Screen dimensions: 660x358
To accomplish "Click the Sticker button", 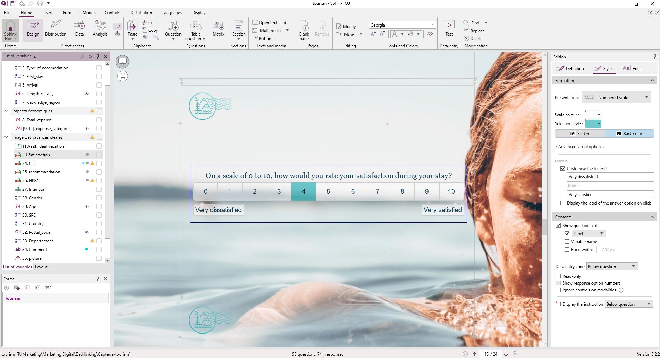I will (x=580, y=133).
